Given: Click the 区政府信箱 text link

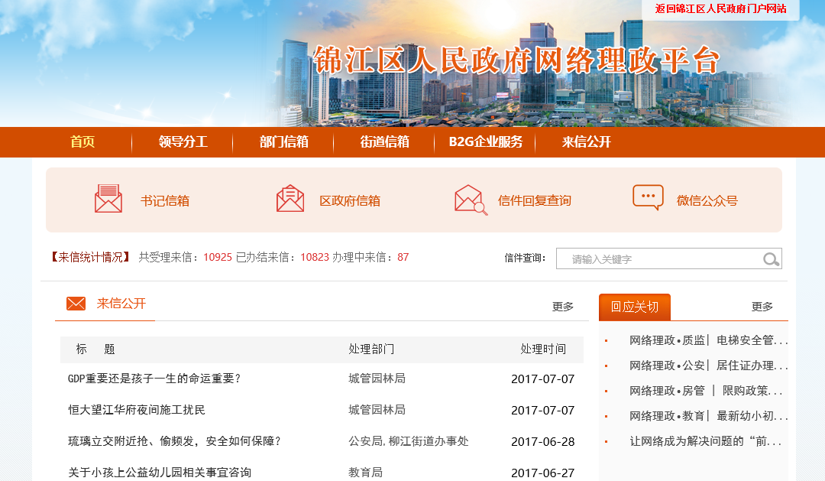Looking at the screenshot, I should coord(350,200).
